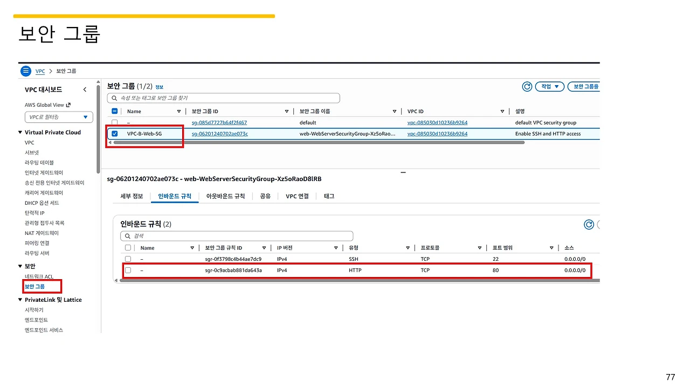Focus the security group search field
690x388 pixels.
(224, 98)
